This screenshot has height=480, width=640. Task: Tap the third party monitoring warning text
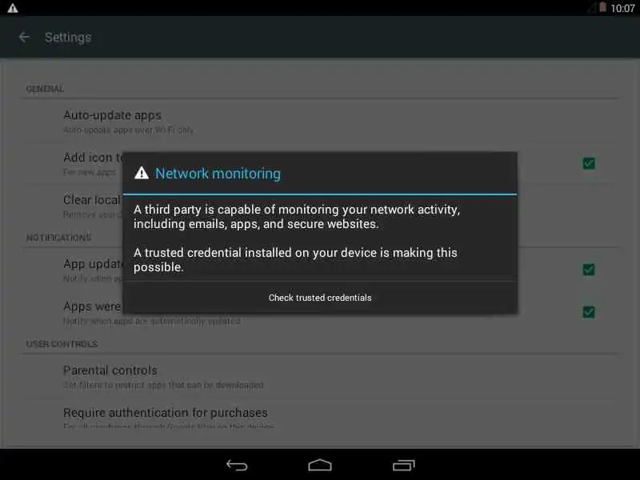pos(297,216)
